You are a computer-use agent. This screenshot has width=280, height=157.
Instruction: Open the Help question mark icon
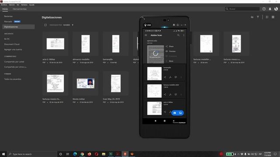[264, 9]
